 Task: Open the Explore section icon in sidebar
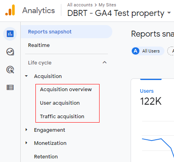coord(10,52)
